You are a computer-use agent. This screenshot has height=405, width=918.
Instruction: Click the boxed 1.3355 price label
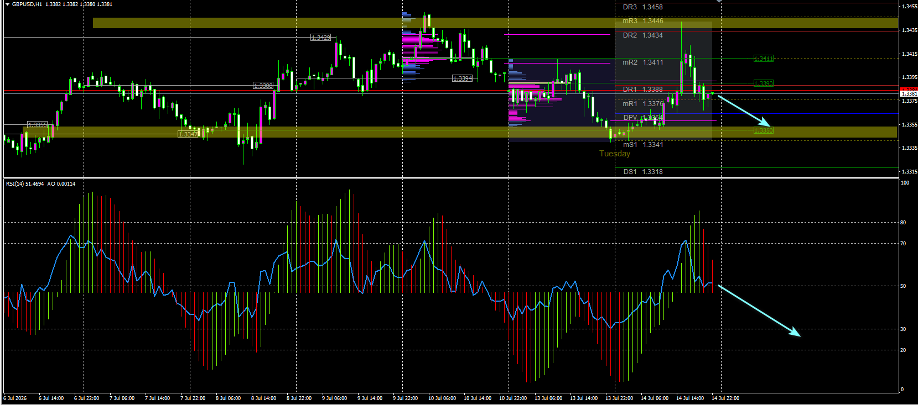click(38, 125)
